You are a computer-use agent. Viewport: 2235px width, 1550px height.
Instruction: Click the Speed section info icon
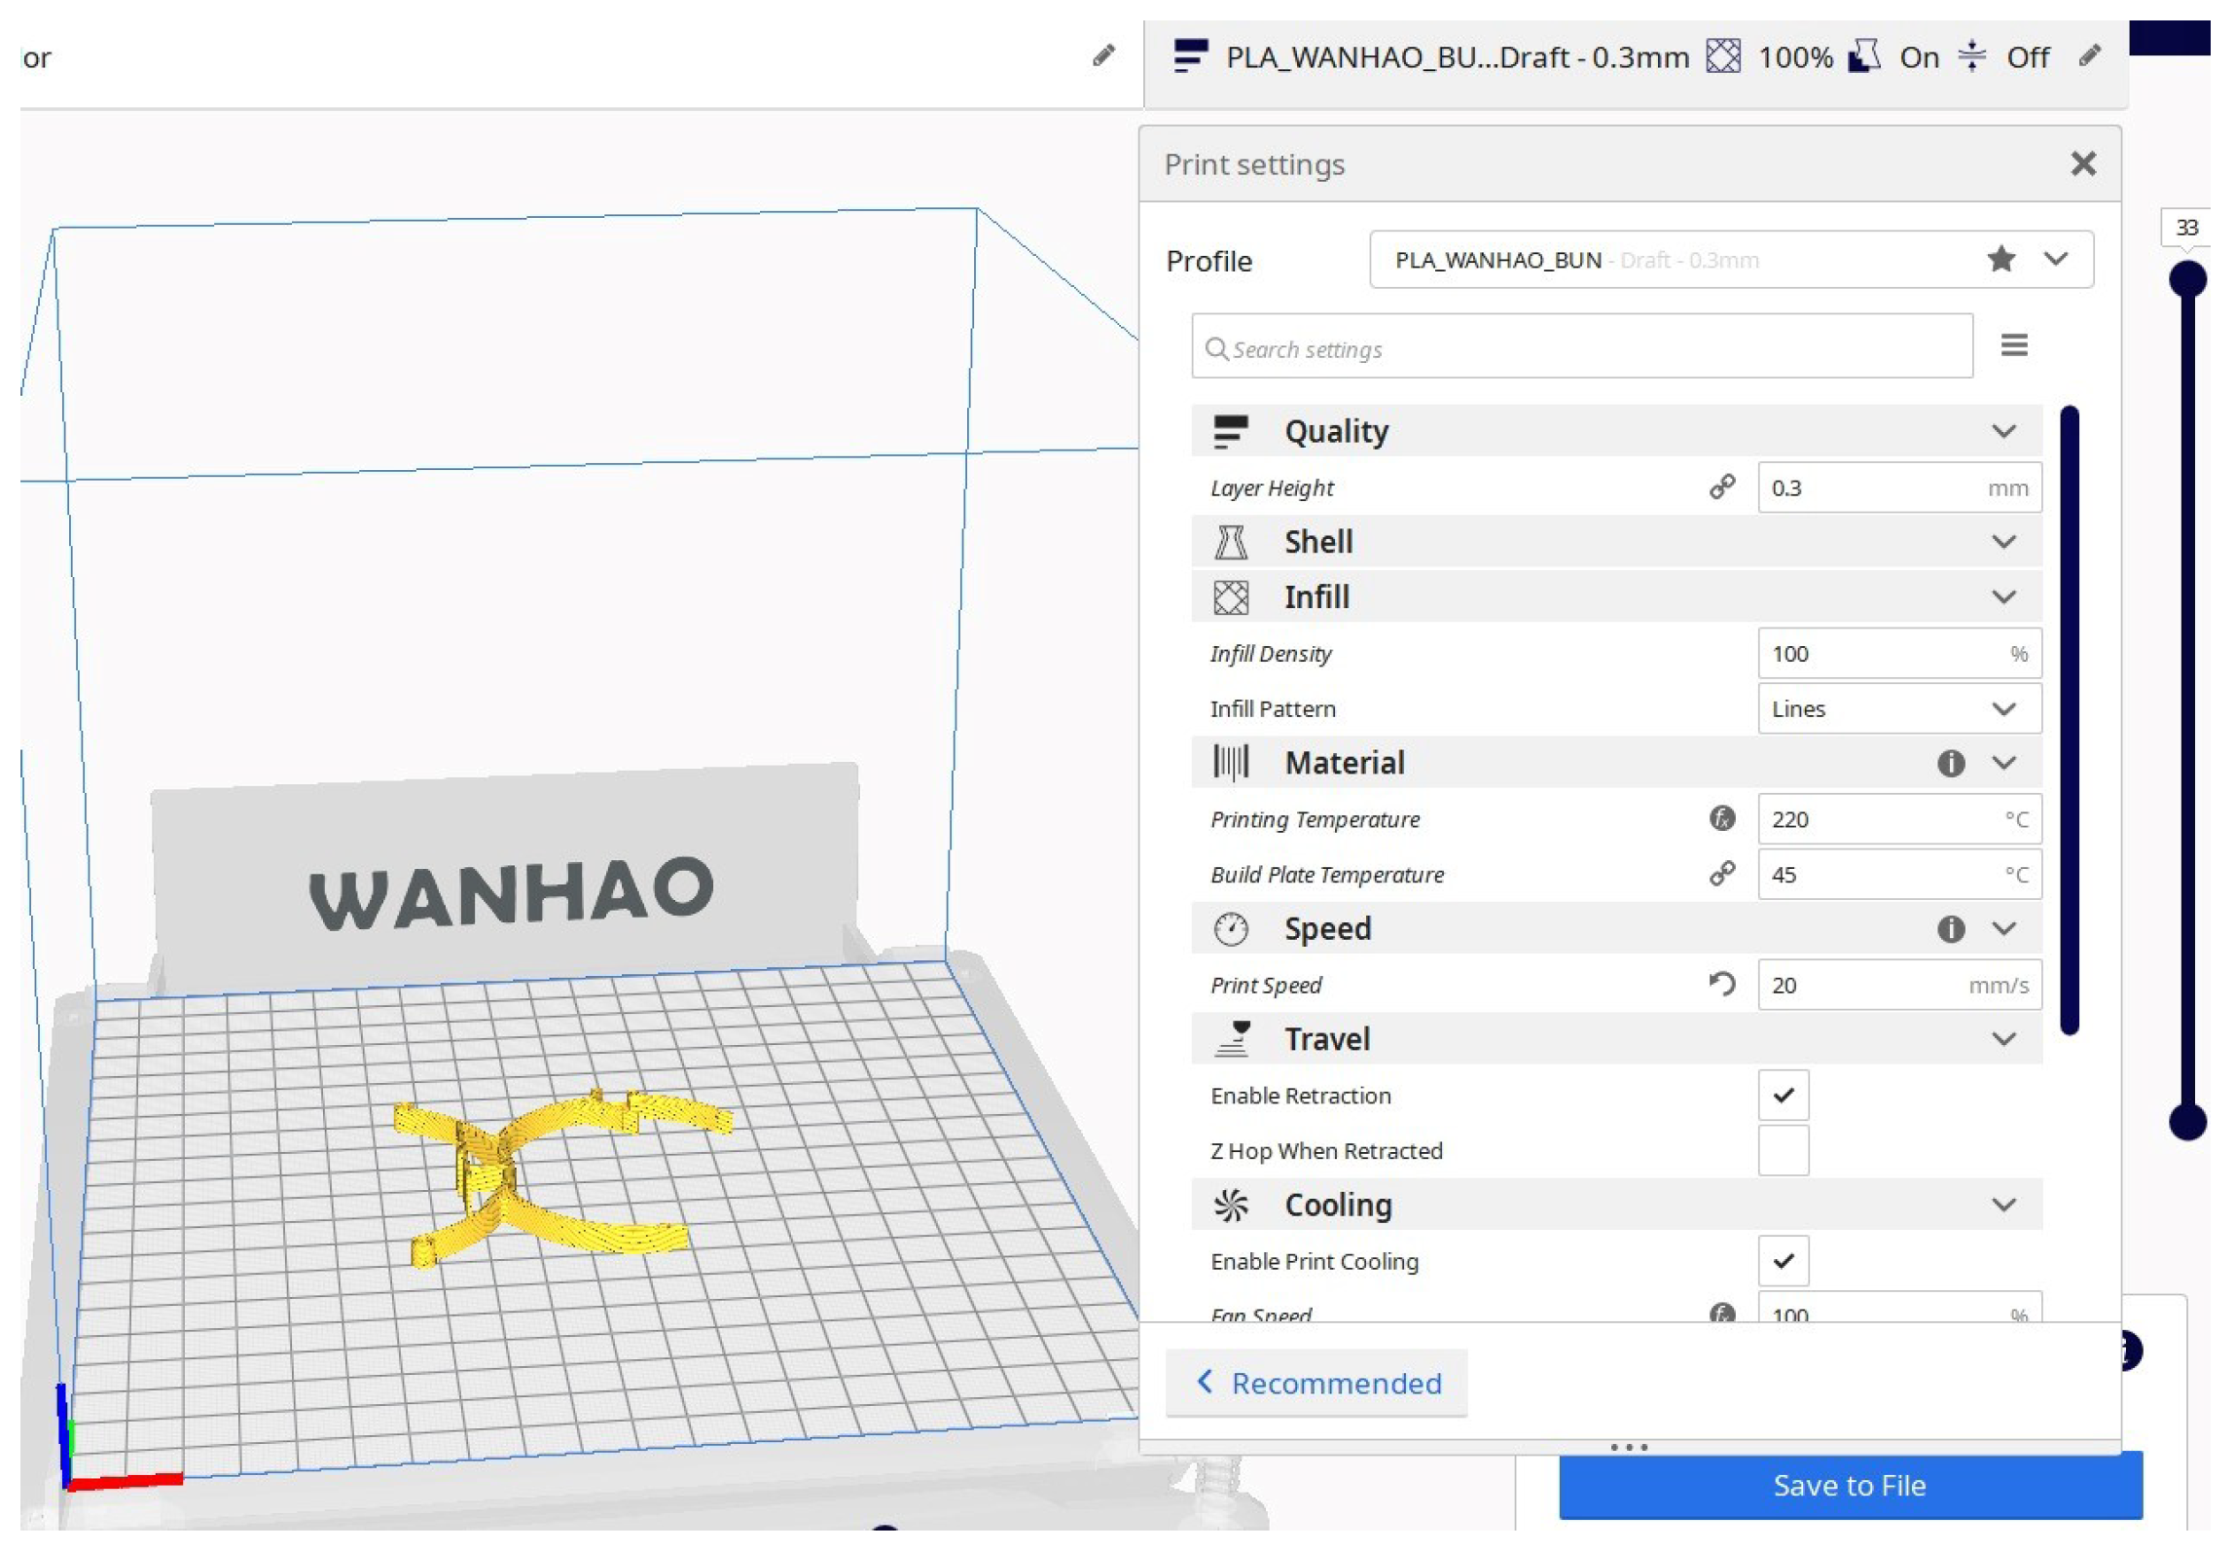tap(1950, 928)
